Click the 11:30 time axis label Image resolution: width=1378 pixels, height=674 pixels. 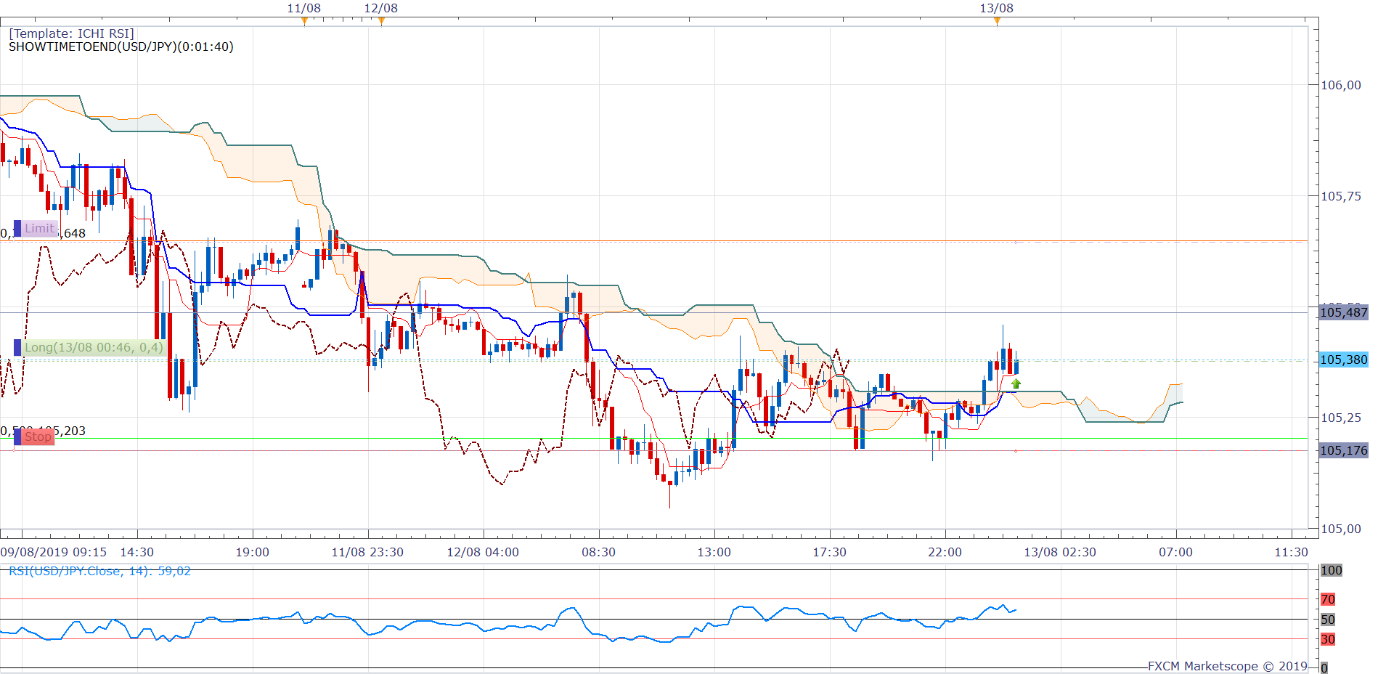[1291, 552]
